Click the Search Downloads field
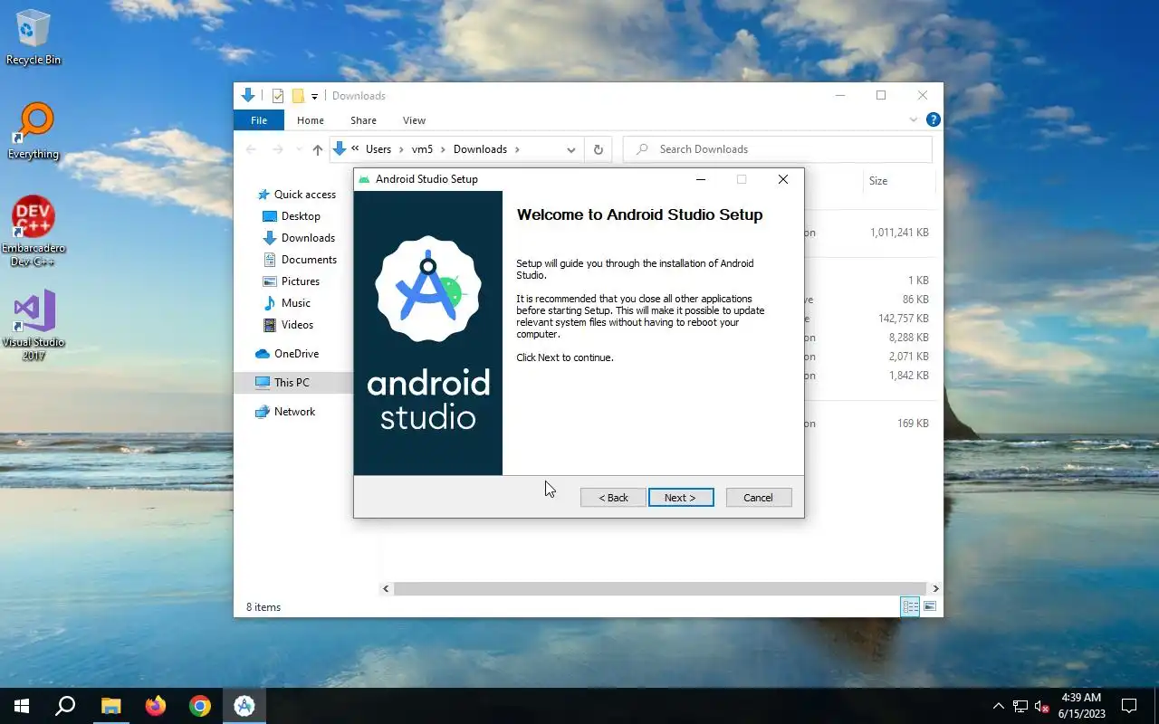 coord(778,149)
